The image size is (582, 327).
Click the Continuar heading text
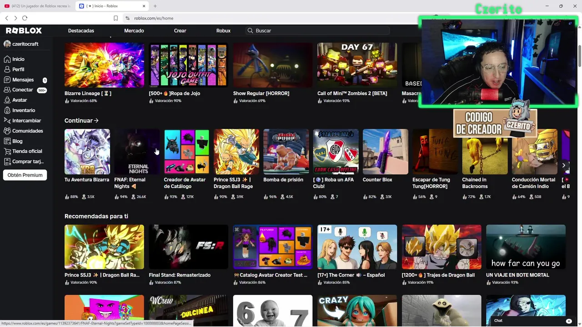tap(79, 121)
